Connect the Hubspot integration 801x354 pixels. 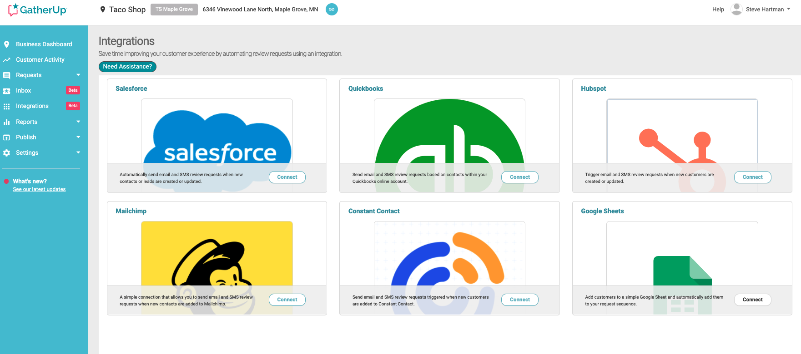coord(753,177)
